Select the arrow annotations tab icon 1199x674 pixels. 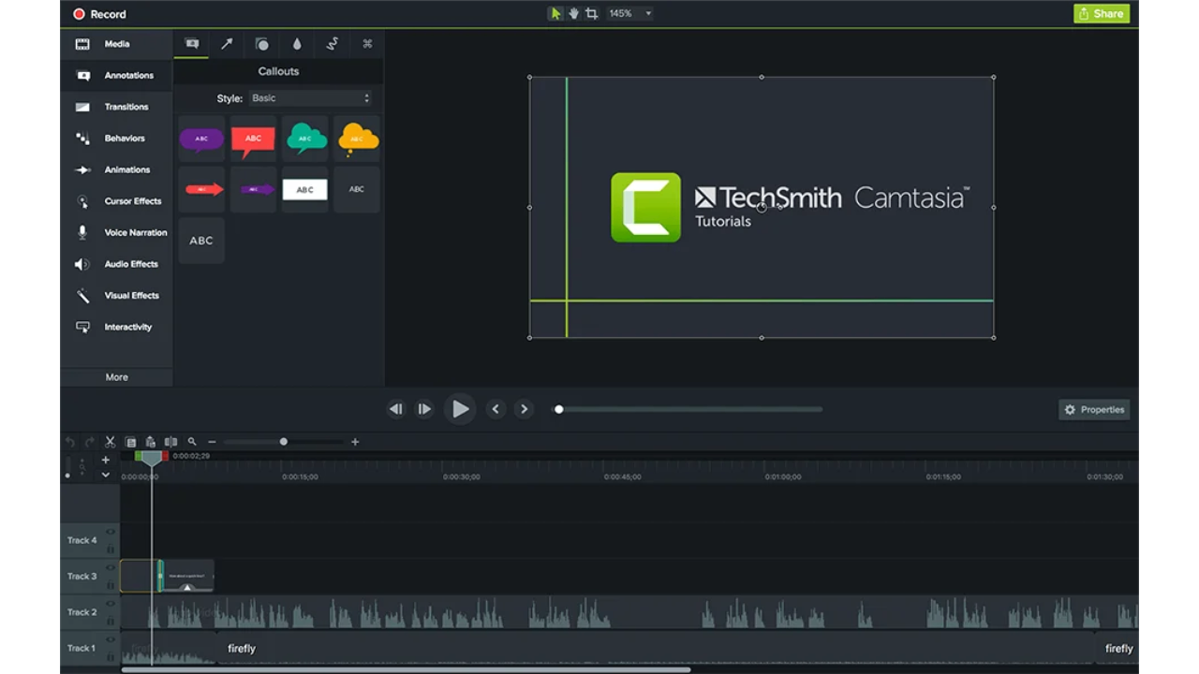[x=225, y=44]
